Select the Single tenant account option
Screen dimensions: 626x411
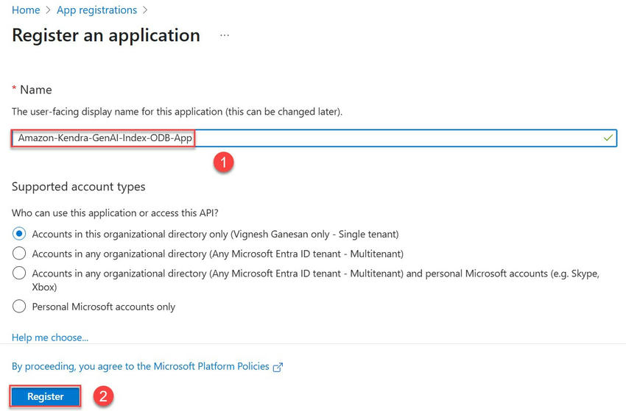(19, 234)
